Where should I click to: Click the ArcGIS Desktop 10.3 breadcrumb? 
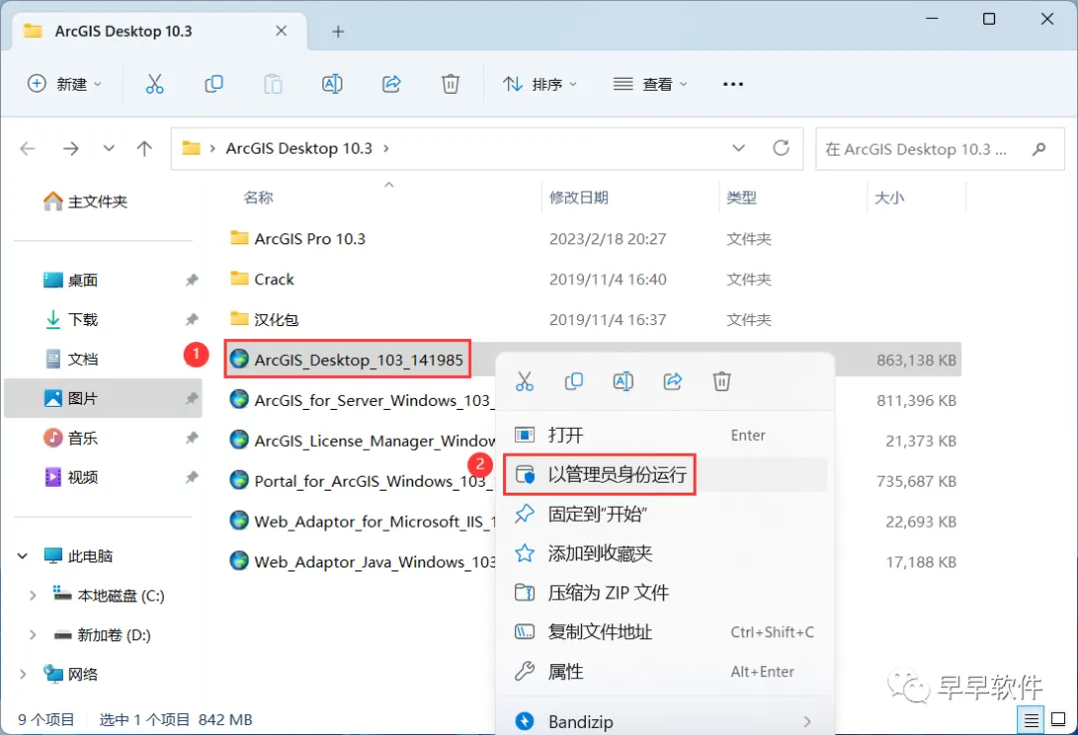299,149
